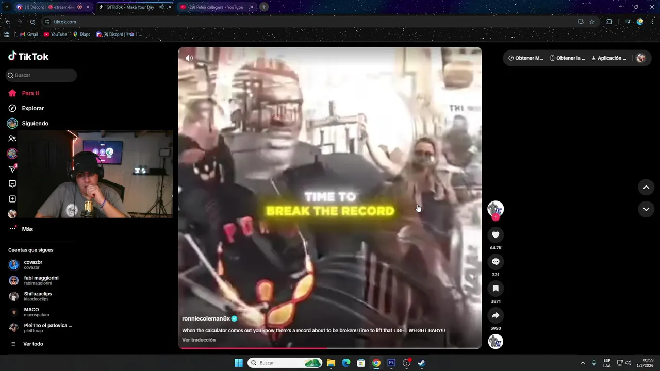Reload the page
The height and width of the screenshot is (371, 660).
32,22
